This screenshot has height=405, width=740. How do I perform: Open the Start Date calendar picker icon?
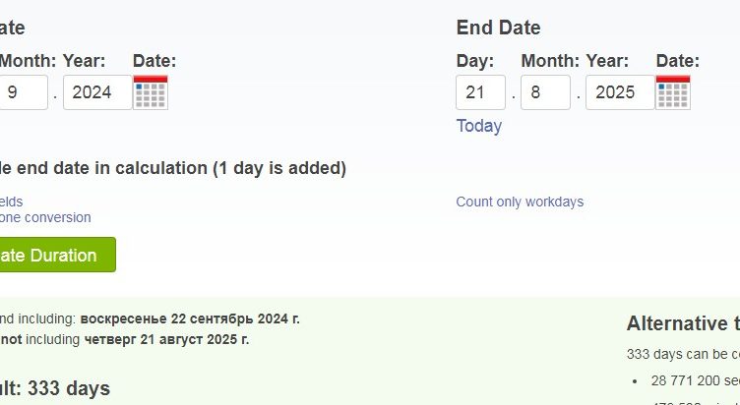[x=151, y=92]
